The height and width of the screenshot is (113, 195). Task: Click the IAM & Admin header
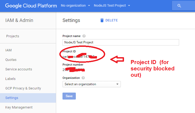(19, 20)
